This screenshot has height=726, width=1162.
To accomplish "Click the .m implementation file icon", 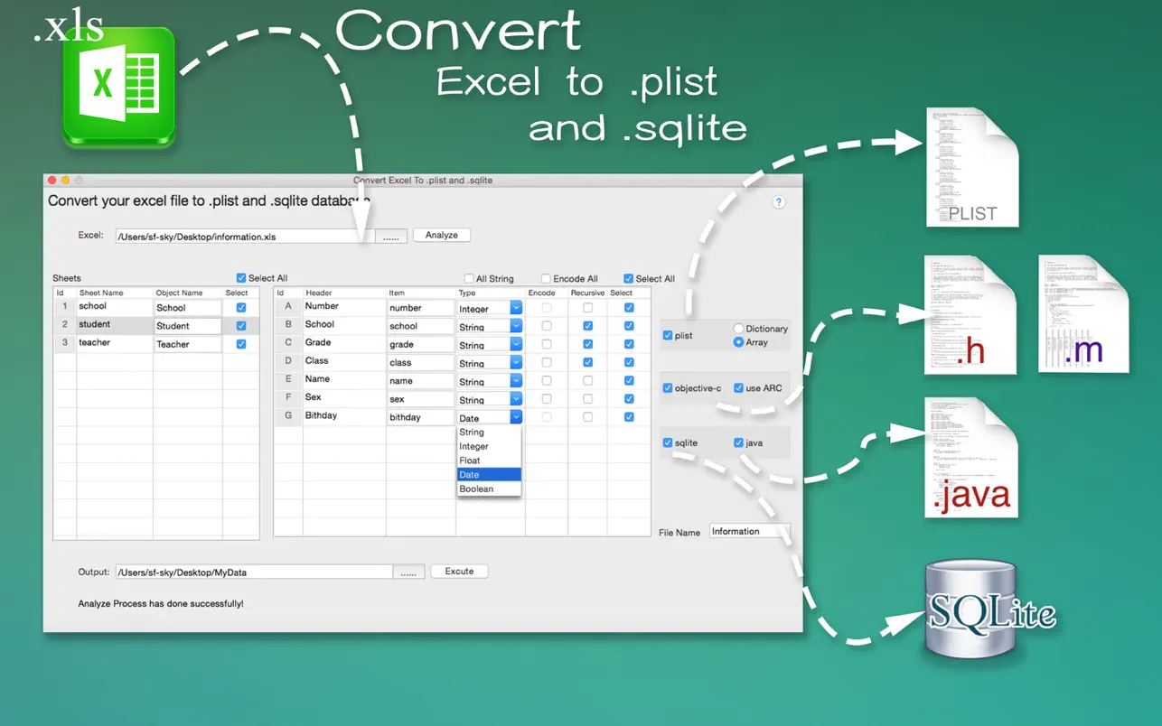I will coord(1082,314).
